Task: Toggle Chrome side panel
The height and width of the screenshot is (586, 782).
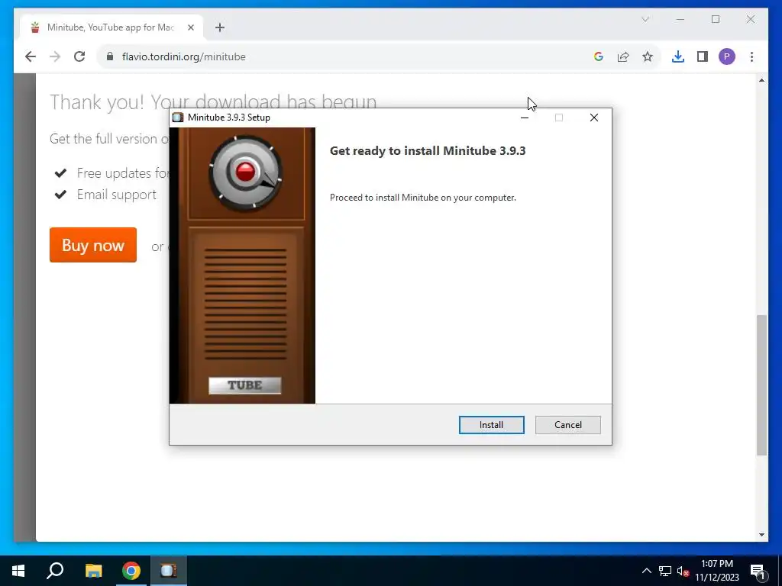Action: coord(703,56)
